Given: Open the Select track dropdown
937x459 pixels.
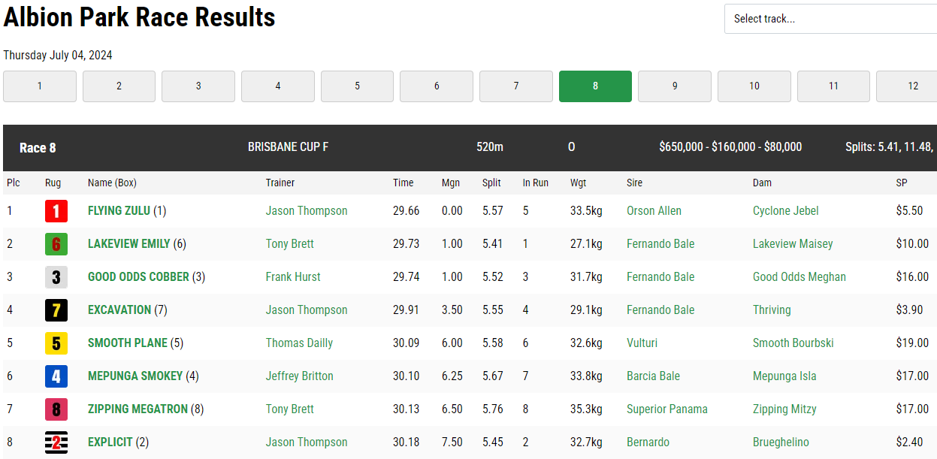Looking at the screenshot, I should (x=830, y=19).
